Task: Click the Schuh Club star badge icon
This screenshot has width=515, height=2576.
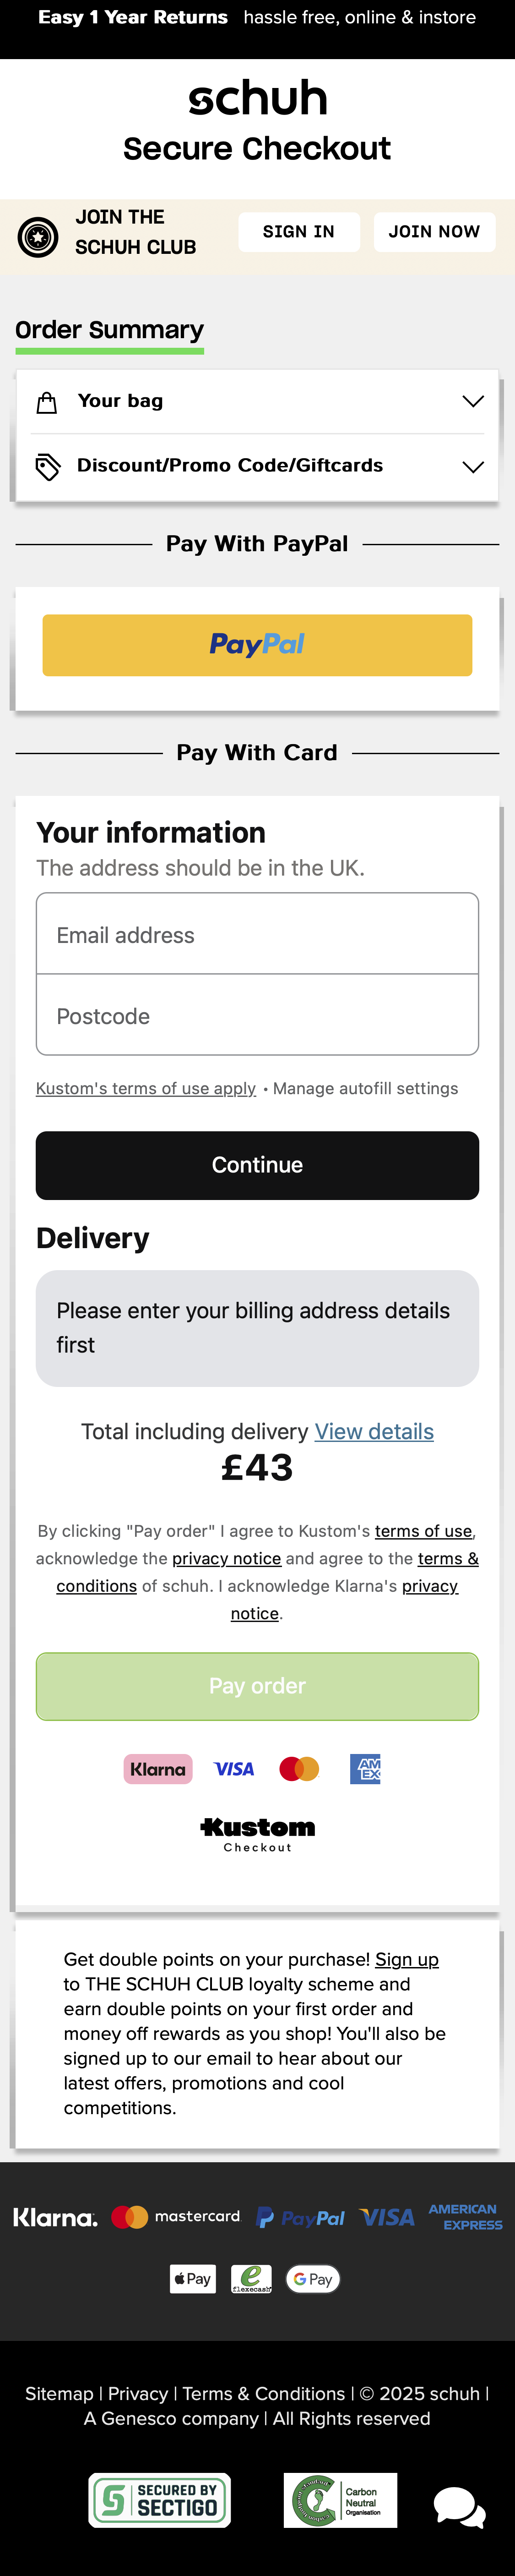Action: tap(38, 237)
